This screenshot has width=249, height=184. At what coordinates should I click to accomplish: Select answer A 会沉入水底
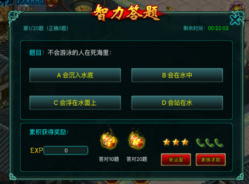tap(75, 75)
